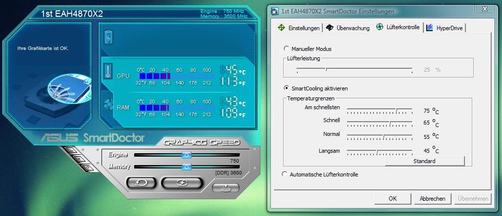Switch to the Einstellungen tab
This screenshot has width=502, height=216.
pyautogui.click(x=299, y=28)
